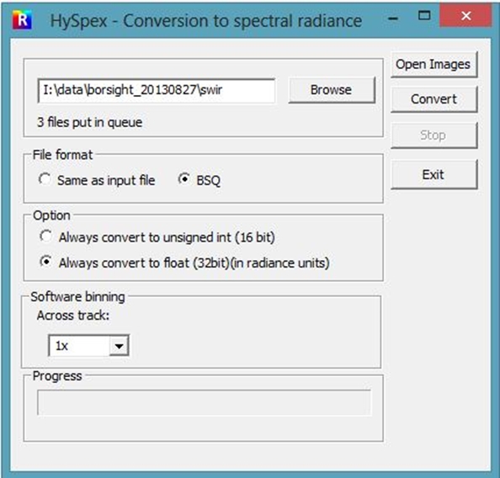Click the conversion progress bar

pyautogui.click(x=204, y=402)
